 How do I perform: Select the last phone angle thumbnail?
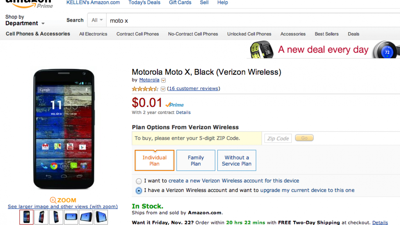click(101, 217)
